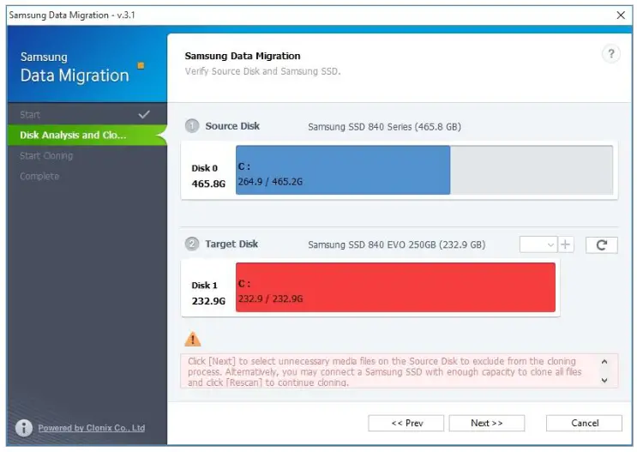
Task: Select the Complete step in sidebar
Action: tap(87, 177)
